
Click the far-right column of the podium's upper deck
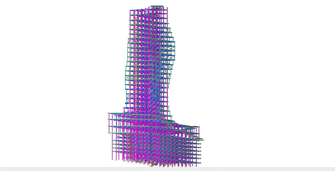coord(199,131)
